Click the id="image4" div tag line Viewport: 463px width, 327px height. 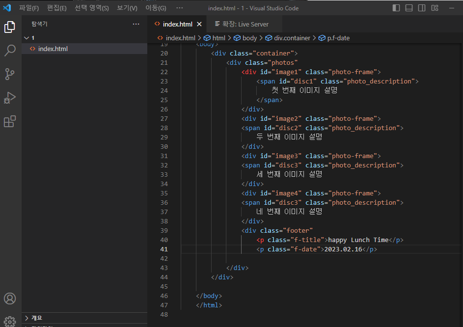coord(311,193)
